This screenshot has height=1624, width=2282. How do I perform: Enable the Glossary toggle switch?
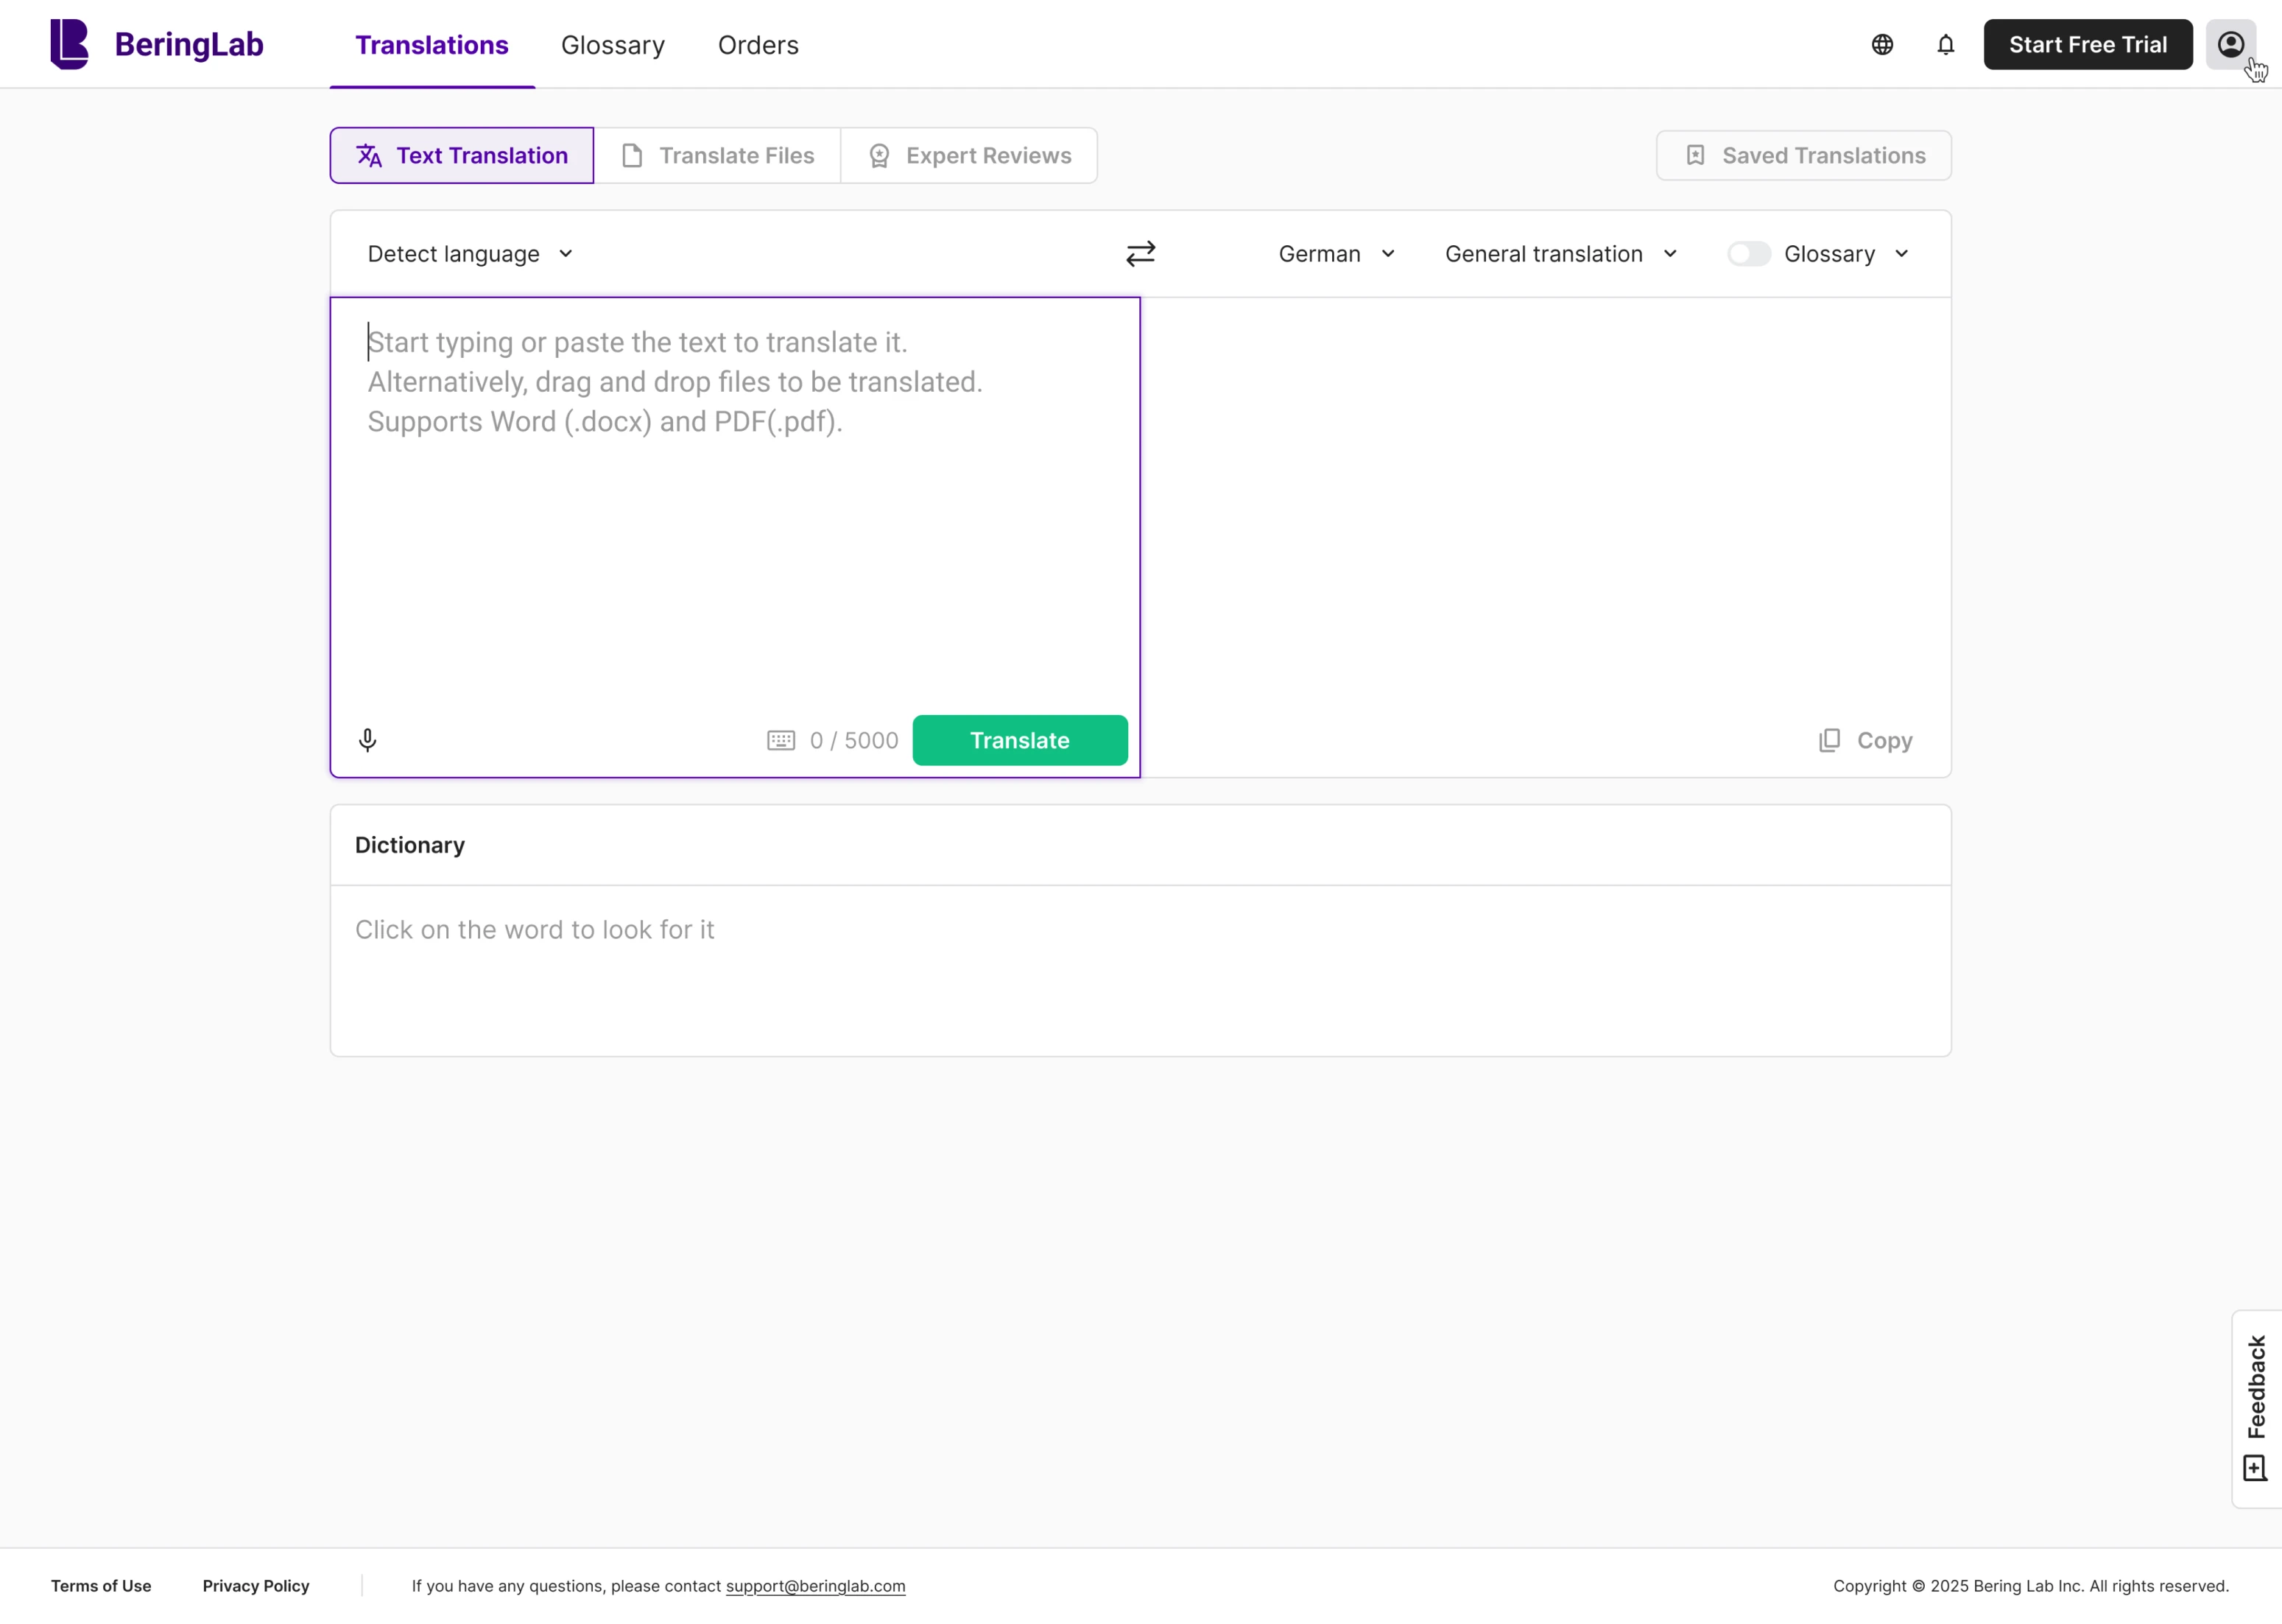tap(1747, 253)
